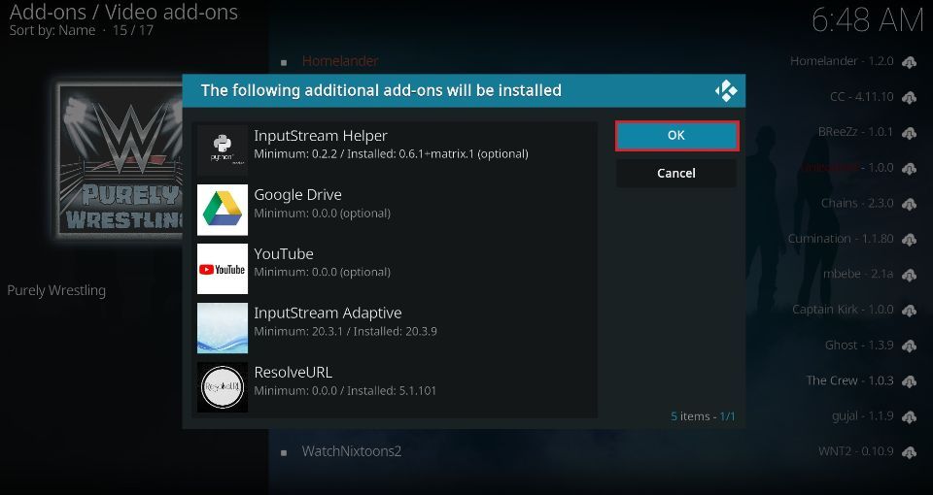Click InputStream Helper list entry title

pyautogui.click(x=321, y=136)
